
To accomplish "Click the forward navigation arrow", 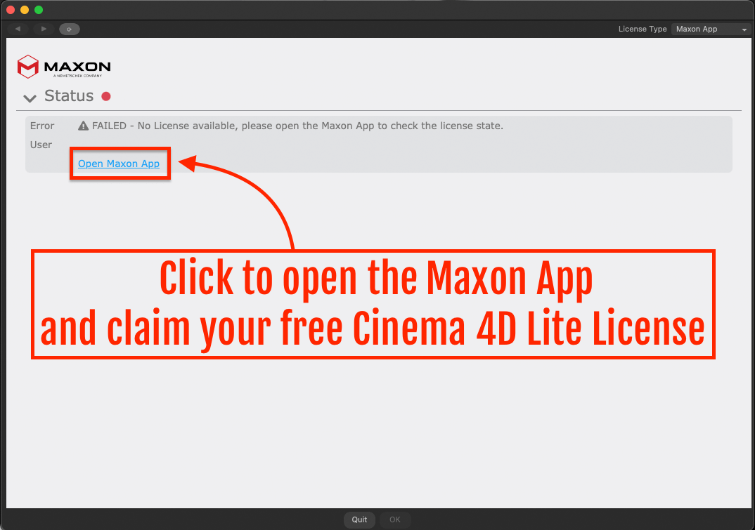I will click(x=42, y=29).
